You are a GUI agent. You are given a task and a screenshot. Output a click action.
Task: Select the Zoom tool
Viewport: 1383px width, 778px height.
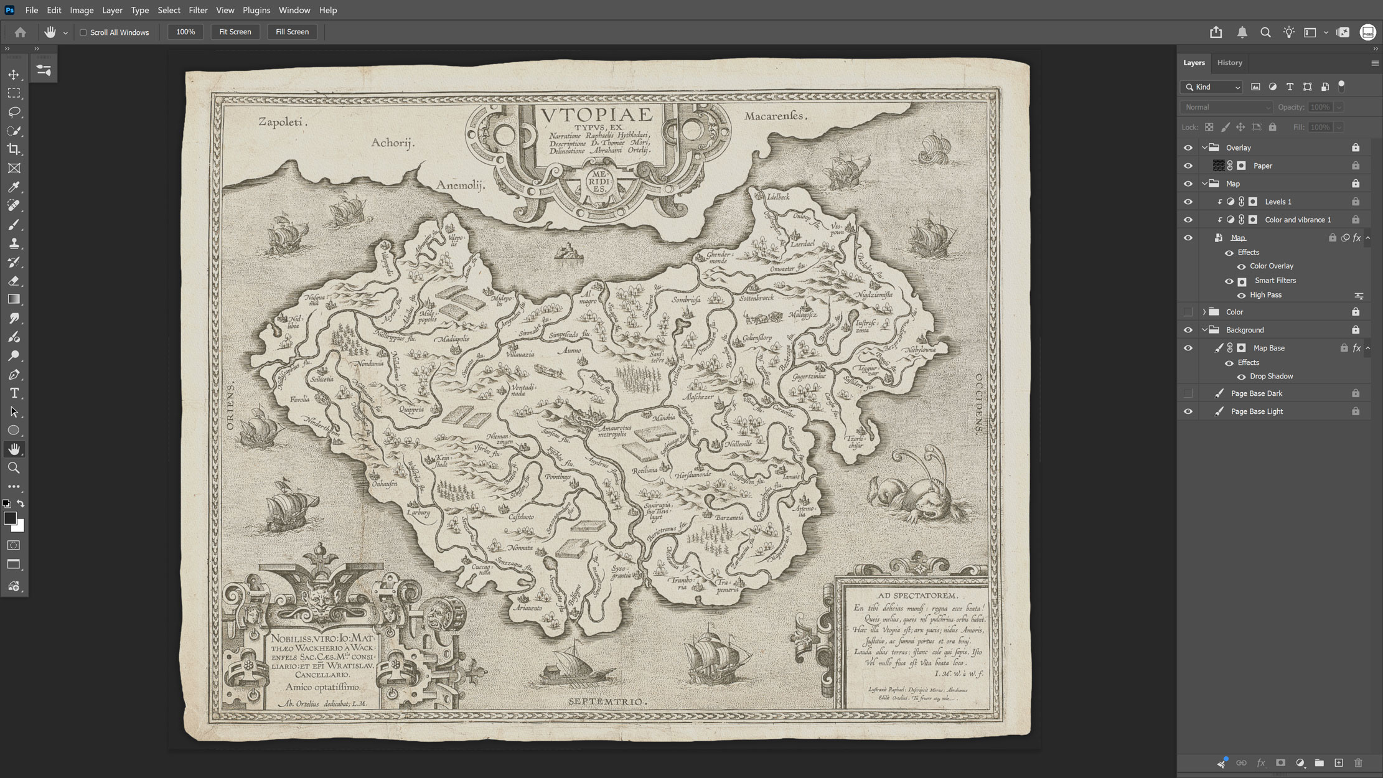14,468
